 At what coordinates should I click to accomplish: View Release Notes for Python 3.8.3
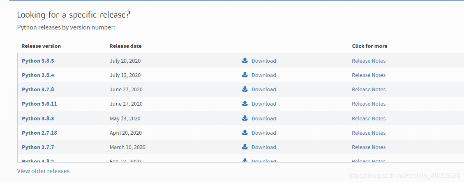369,118
